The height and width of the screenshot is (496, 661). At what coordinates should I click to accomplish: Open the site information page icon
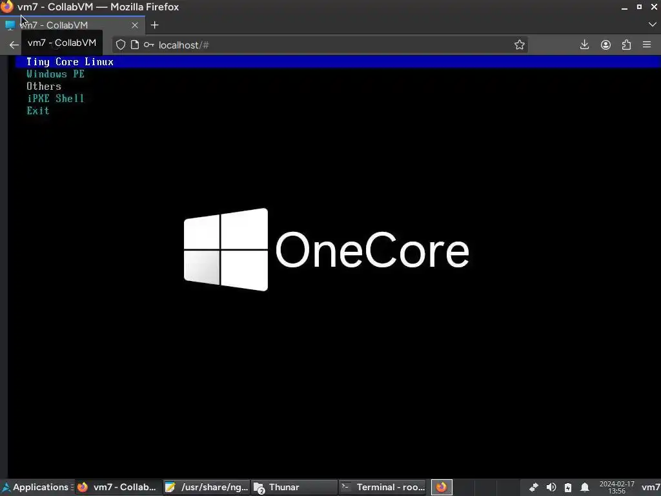(134, 45)
